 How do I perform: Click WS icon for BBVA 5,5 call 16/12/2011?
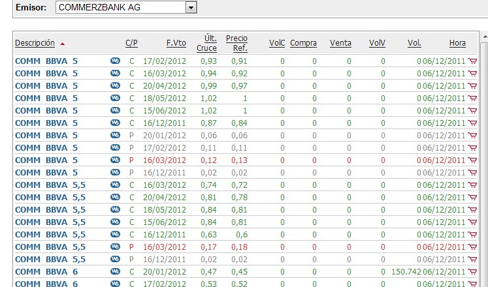[115, 234]
